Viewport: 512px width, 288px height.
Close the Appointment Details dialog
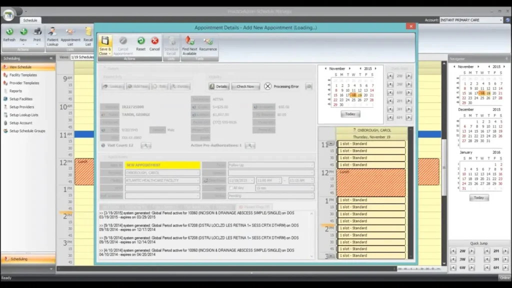coord(411,26)
